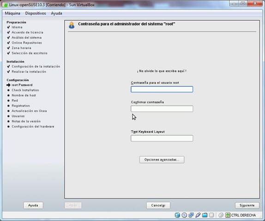Screen dimensions: 265x221
Task: Select the Red step in sidebar
Action: coord(15,100)
